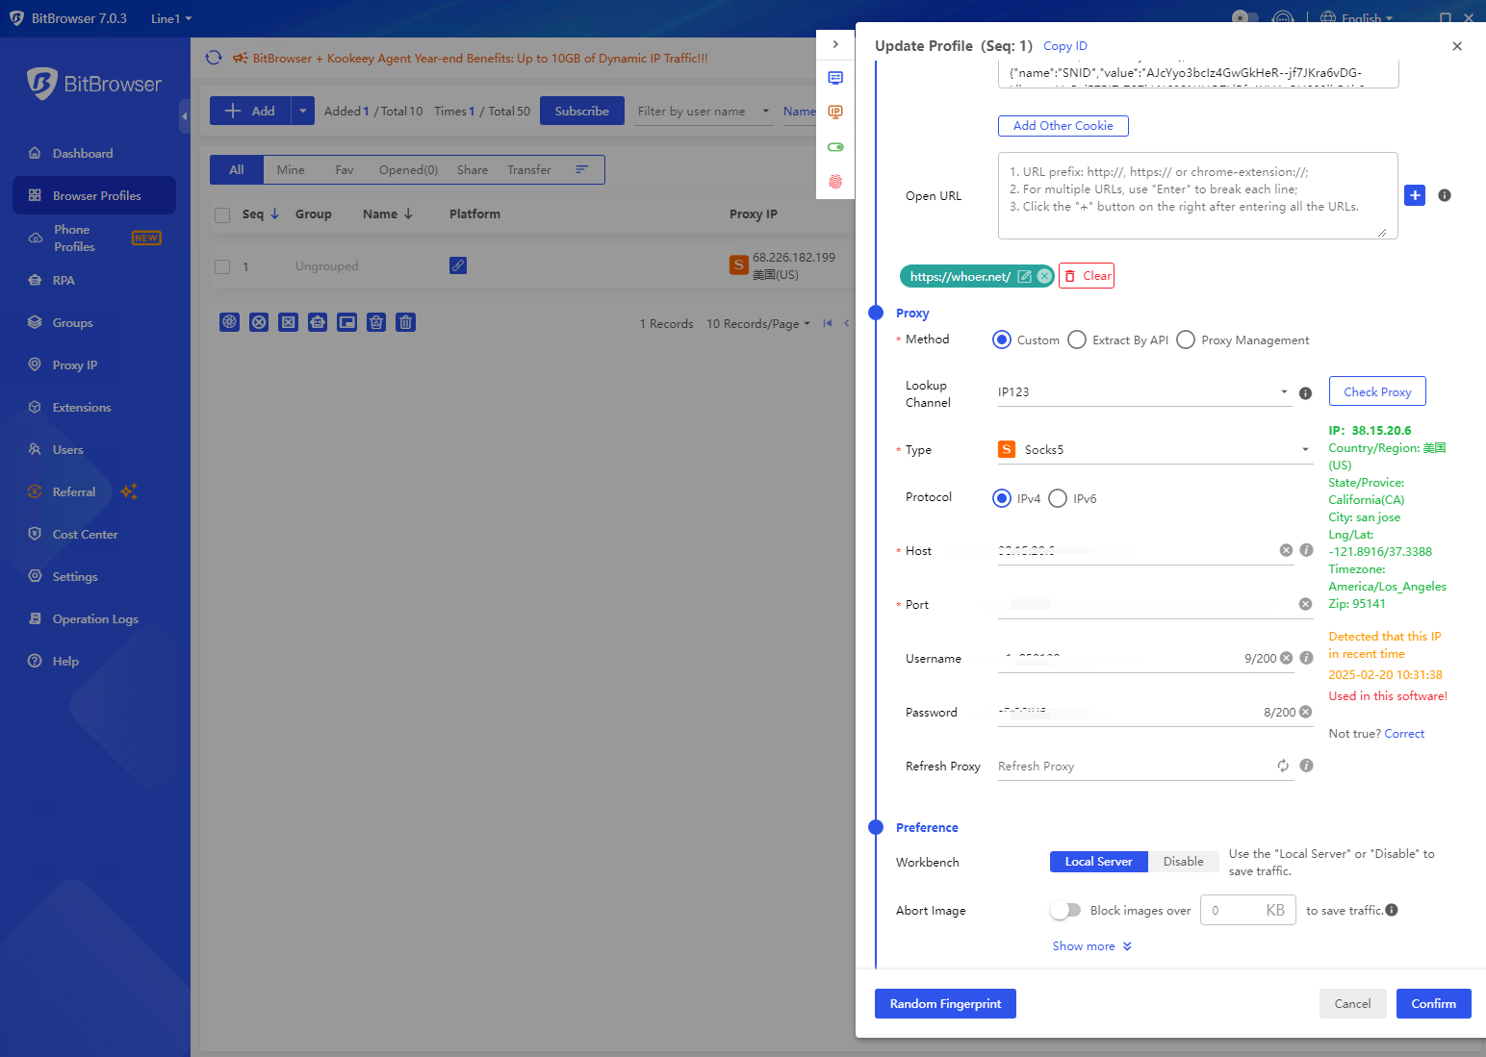
Task: Open the dropdown arrow next to Add
Action: 302,111
